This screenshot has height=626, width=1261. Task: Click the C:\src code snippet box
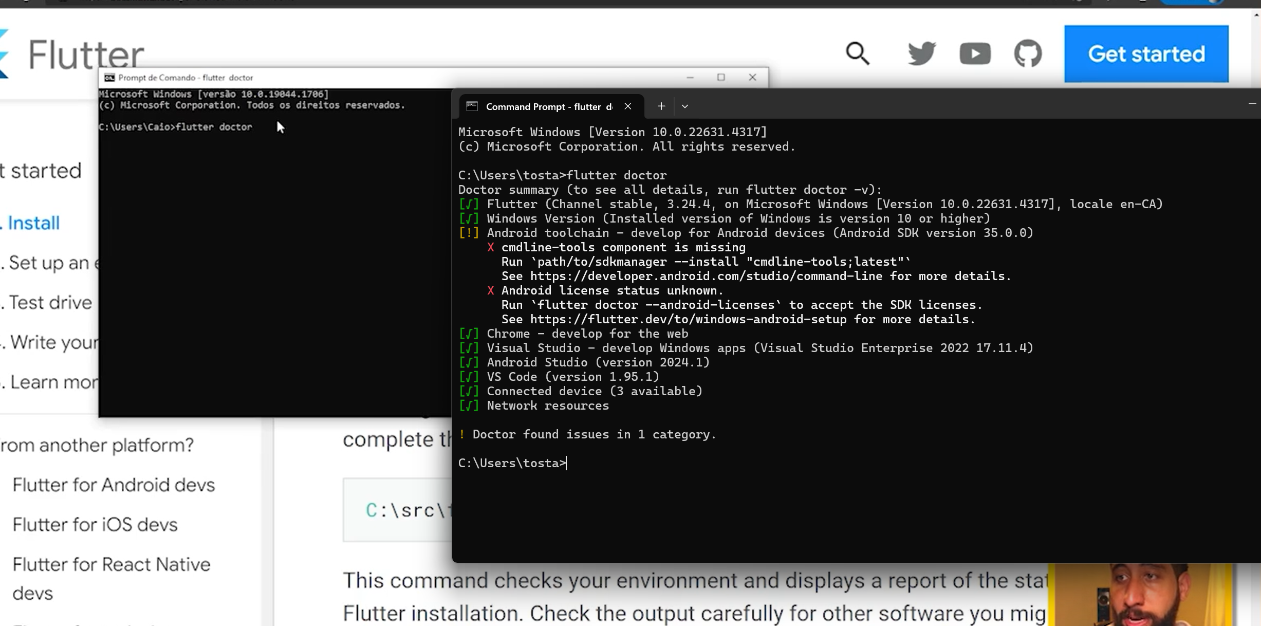click(398, 510)
